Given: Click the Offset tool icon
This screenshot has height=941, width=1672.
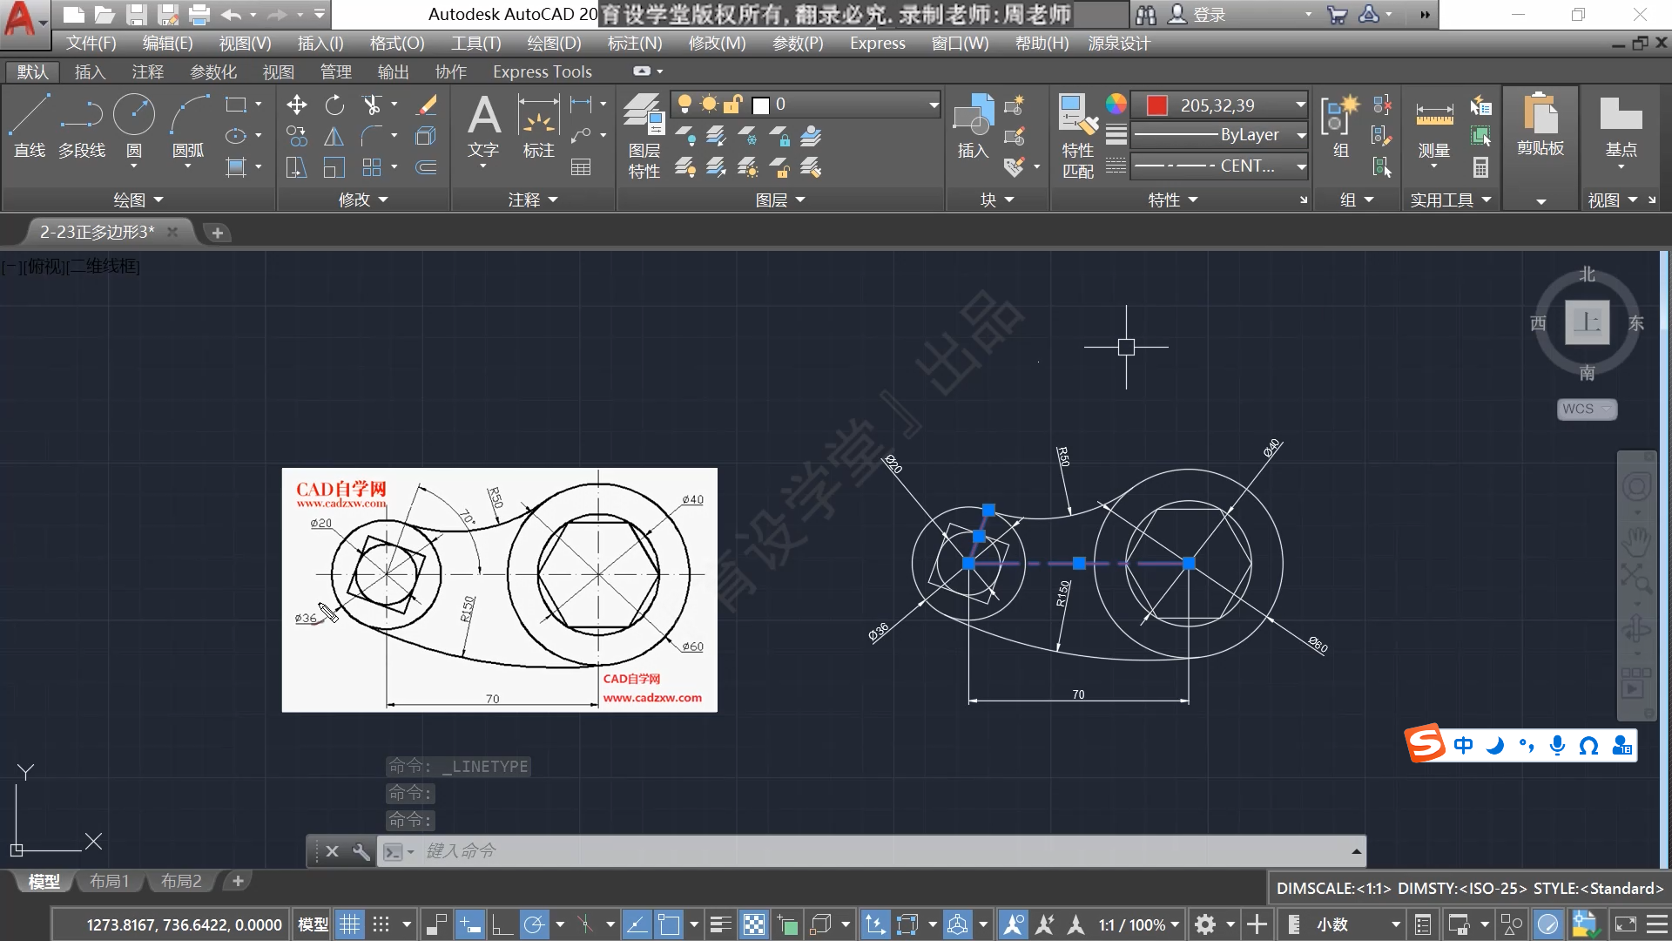Looking at the screenshot, I should coord(426,167).
